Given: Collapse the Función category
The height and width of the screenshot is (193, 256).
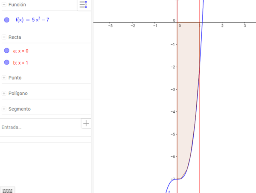Looking at the screenshot, I should coord(4,5).
